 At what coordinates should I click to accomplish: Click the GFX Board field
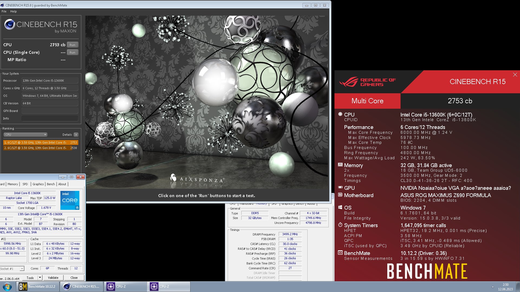pyautogui.click(x=50, y=111)
